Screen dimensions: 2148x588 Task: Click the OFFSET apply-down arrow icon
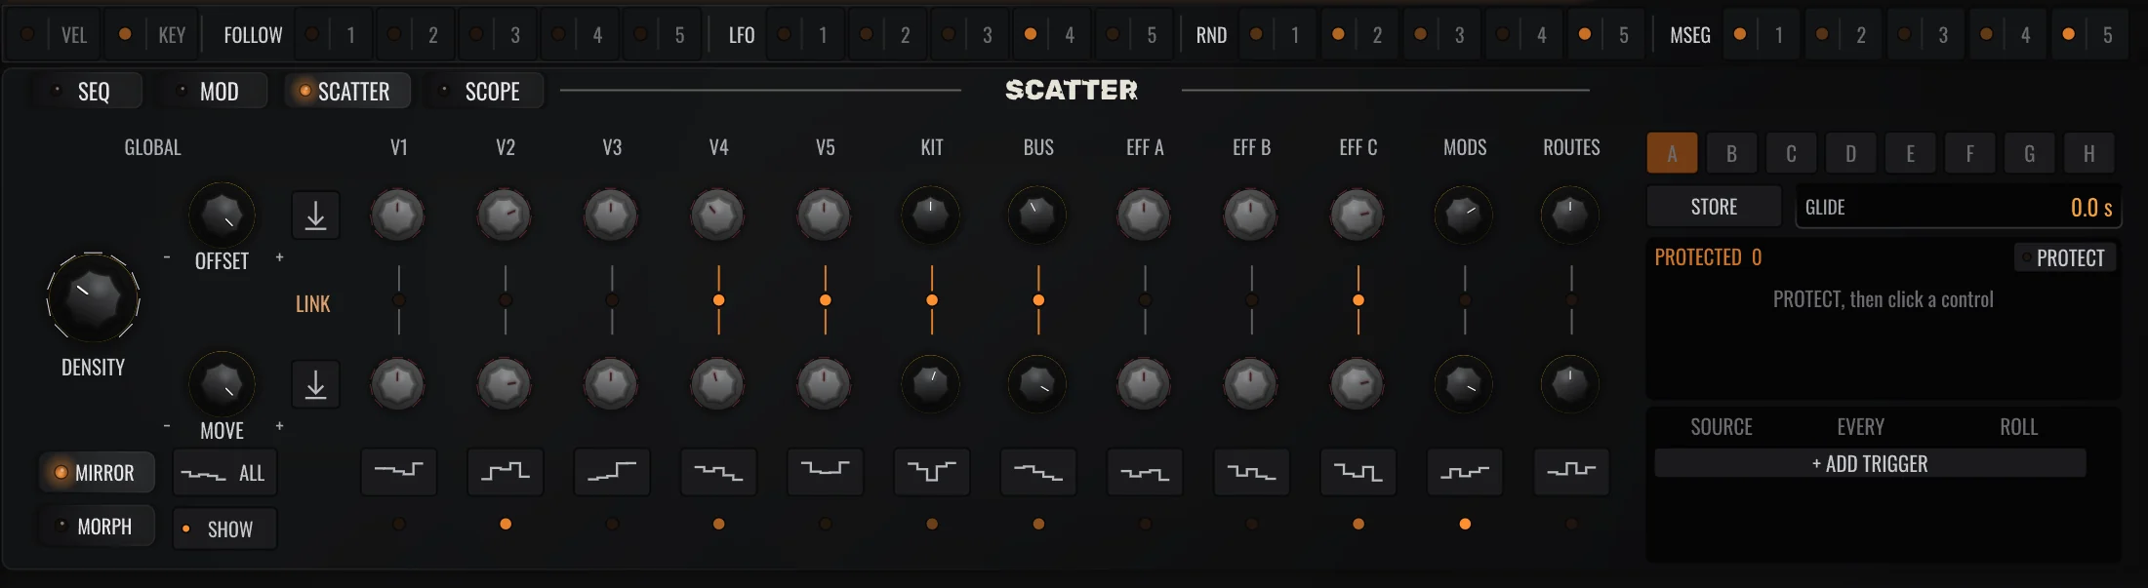[315, 216]
